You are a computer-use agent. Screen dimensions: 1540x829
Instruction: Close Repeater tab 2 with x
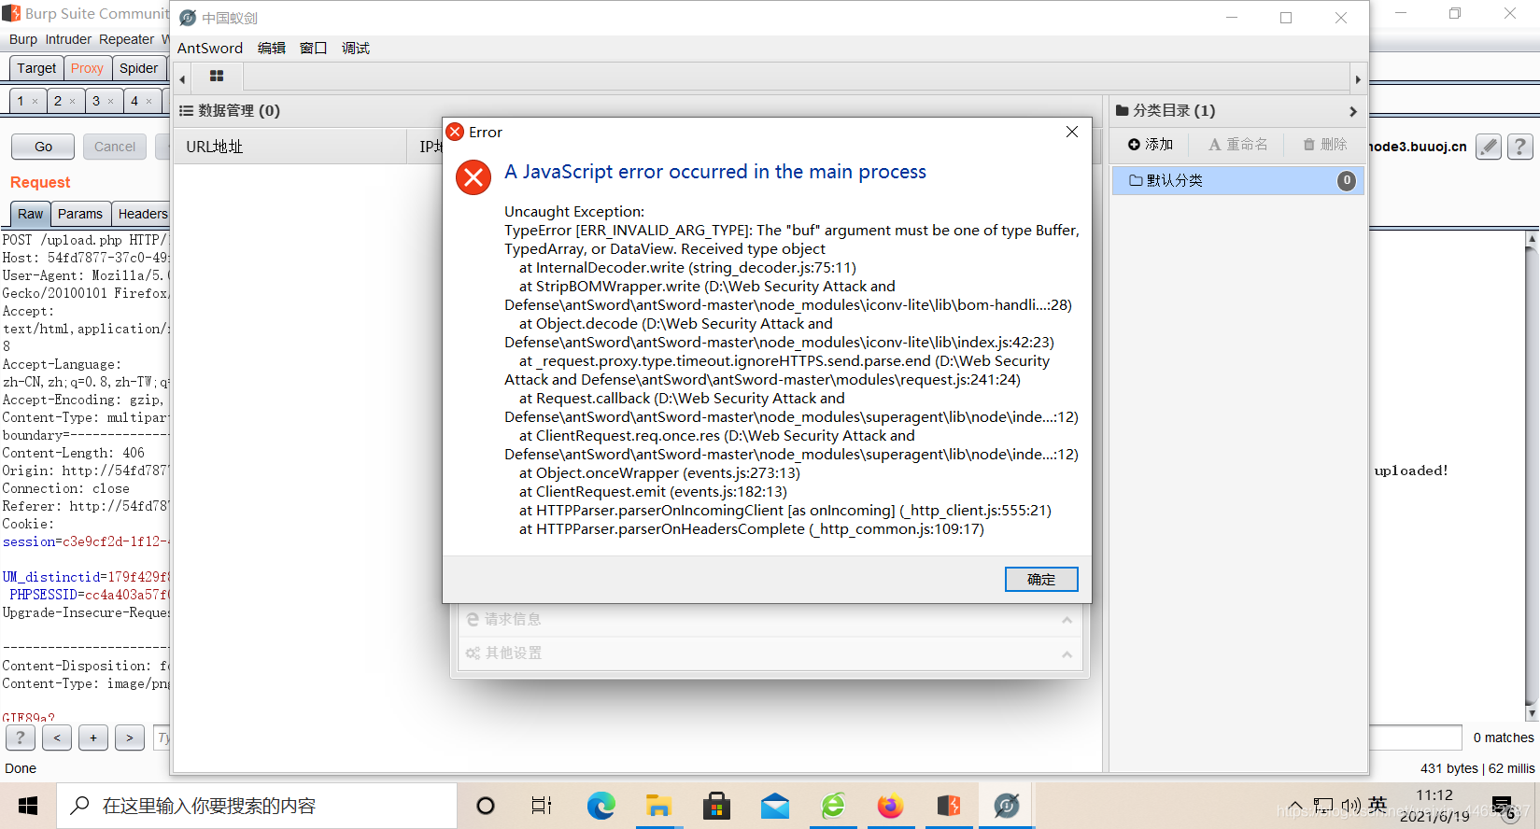click(x=72, y=102)
